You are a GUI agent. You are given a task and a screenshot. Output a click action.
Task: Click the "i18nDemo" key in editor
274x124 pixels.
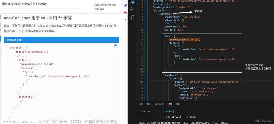(x=165, y=14)
